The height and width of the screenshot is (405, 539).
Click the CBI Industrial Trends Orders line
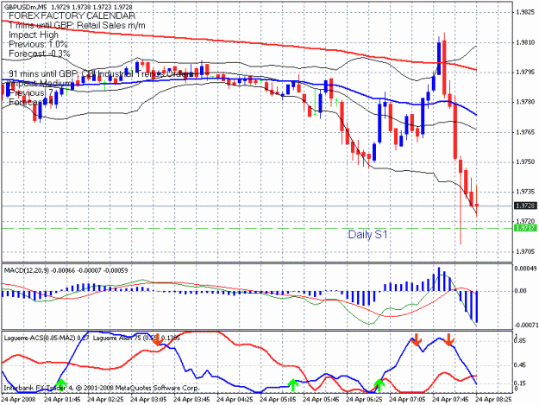tap(102, 73)
